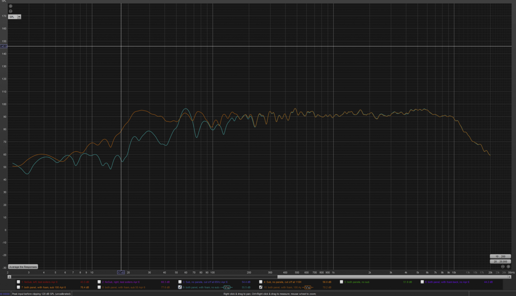Viewport: 516px width, 296px height.
Task: Click the 54.4 dB value of trace 3
Action: coord(246,282)
